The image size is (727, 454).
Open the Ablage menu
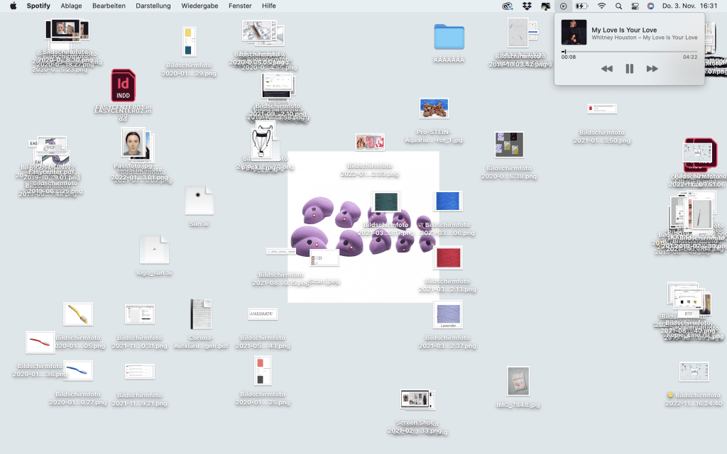[x=71, y=6]
